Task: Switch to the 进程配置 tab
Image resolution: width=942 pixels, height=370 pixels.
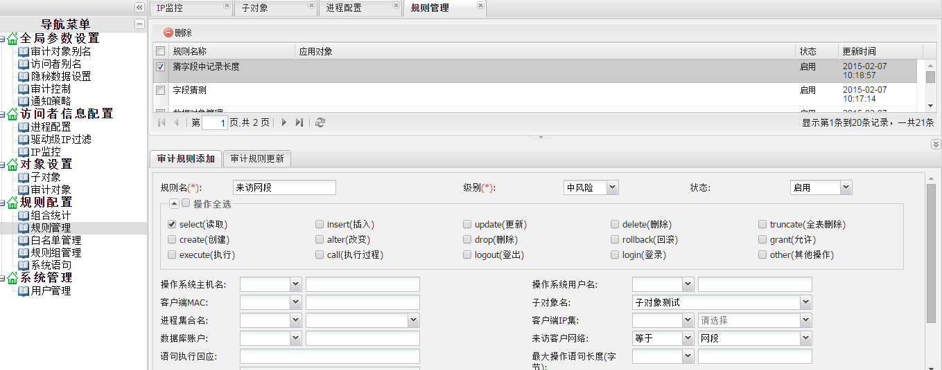Action: (x=344, y=8)
